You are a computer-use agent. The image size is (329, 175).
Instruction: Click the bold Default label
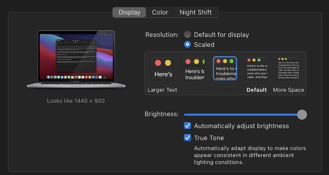click(x=257, y=90)
